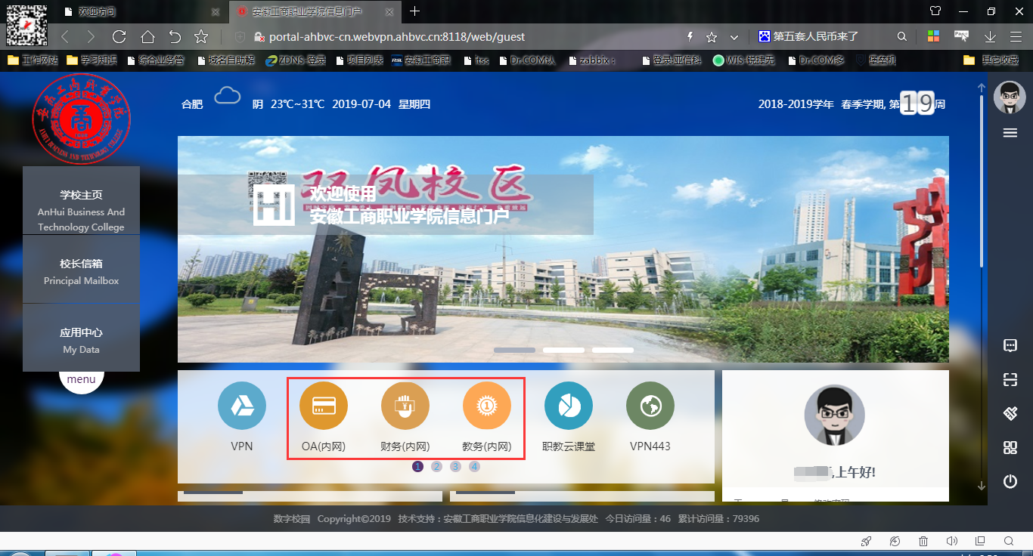Click the favorites star beside the home icon

pyautogui.click(x=201, y=36)
